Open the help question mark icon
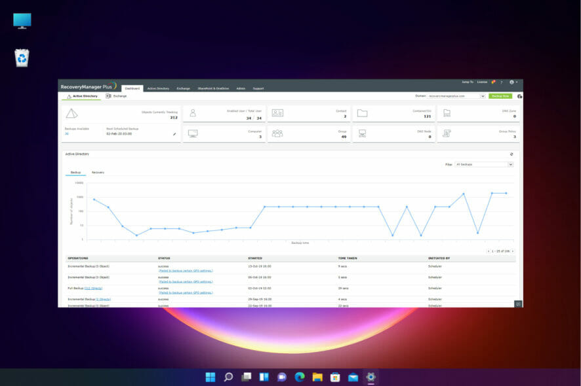Screen dimensions: 581x386 502,82
